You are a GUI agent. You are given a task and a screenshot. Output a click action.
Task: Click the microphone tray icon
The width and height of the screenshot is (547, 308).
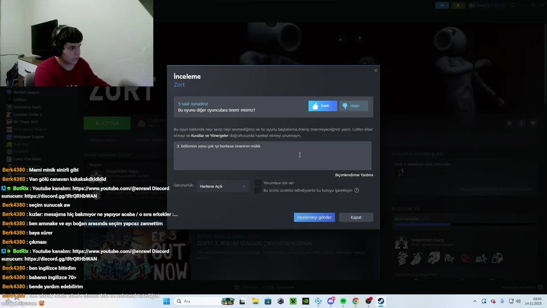[x=503, y=301]
